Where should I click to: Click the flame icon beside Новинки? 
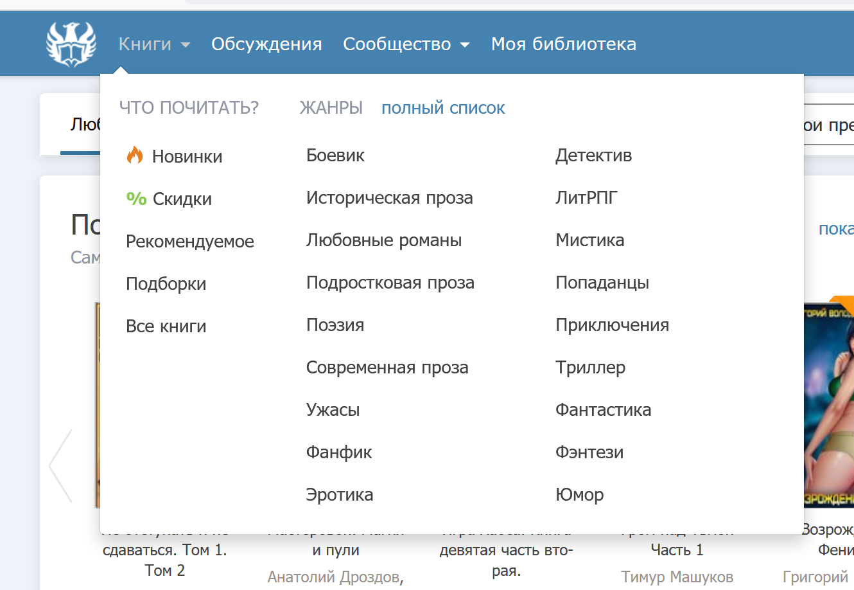click(135, 156)
